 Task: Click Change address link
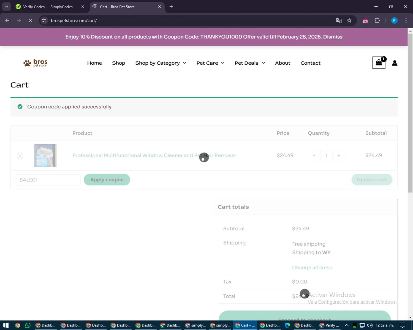[x=312, y=268]
